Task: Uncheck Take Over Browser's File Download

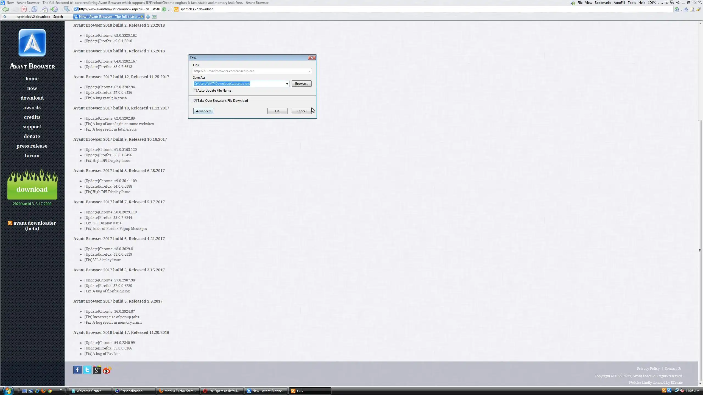Action: point(195,101)
